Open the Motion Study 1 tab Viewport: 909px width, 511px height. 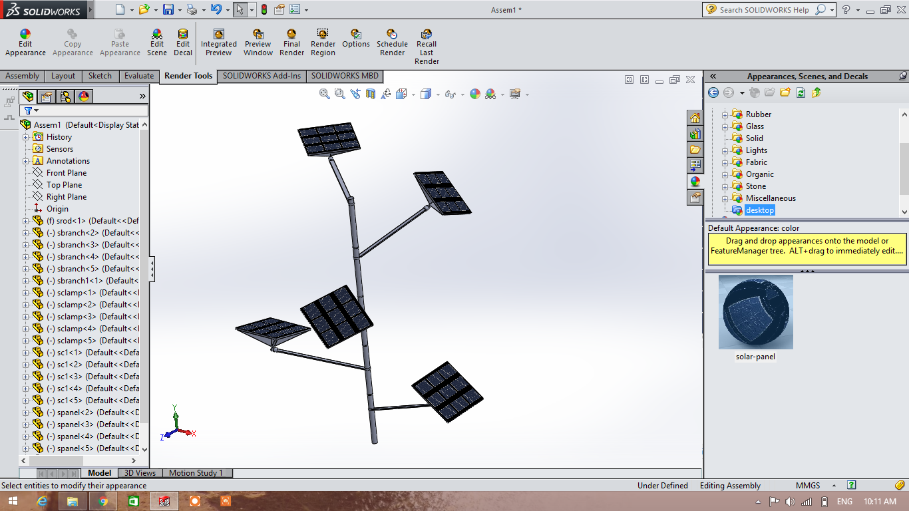click(x=196, y=473)
